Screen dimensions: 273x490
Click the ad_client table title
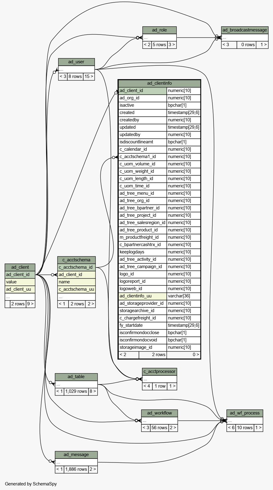pos(20,267)
